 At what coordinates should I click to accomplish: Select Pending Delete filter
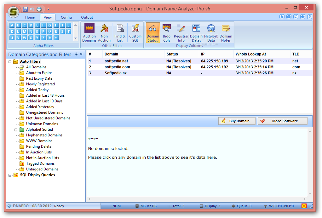39,146
